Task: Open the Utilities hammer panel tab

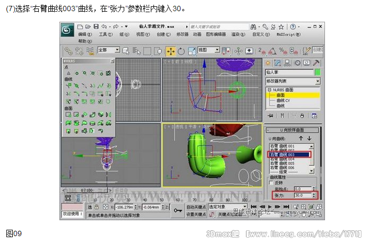Action: pos(316,63)
